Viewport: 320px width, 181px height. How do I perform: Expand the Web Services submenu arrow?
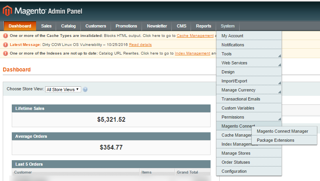280,65
